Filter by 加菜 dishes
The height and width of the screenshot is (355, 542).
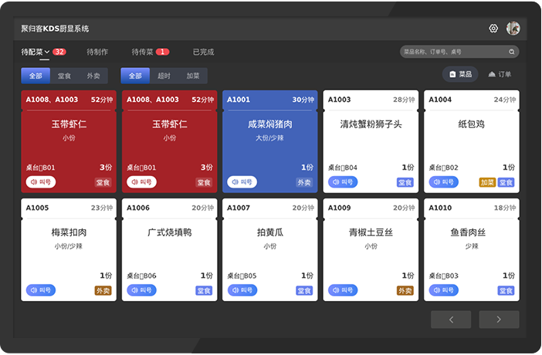193,76
